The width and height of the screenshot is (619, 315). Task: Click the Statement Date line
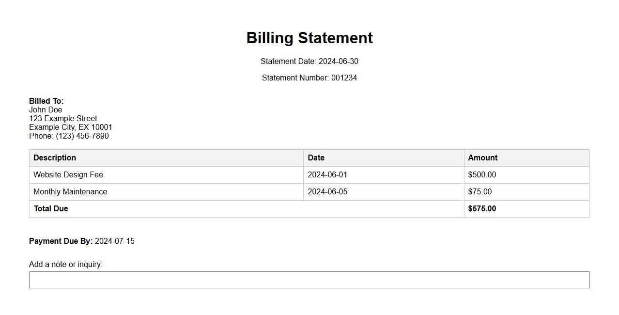point(309,62)
